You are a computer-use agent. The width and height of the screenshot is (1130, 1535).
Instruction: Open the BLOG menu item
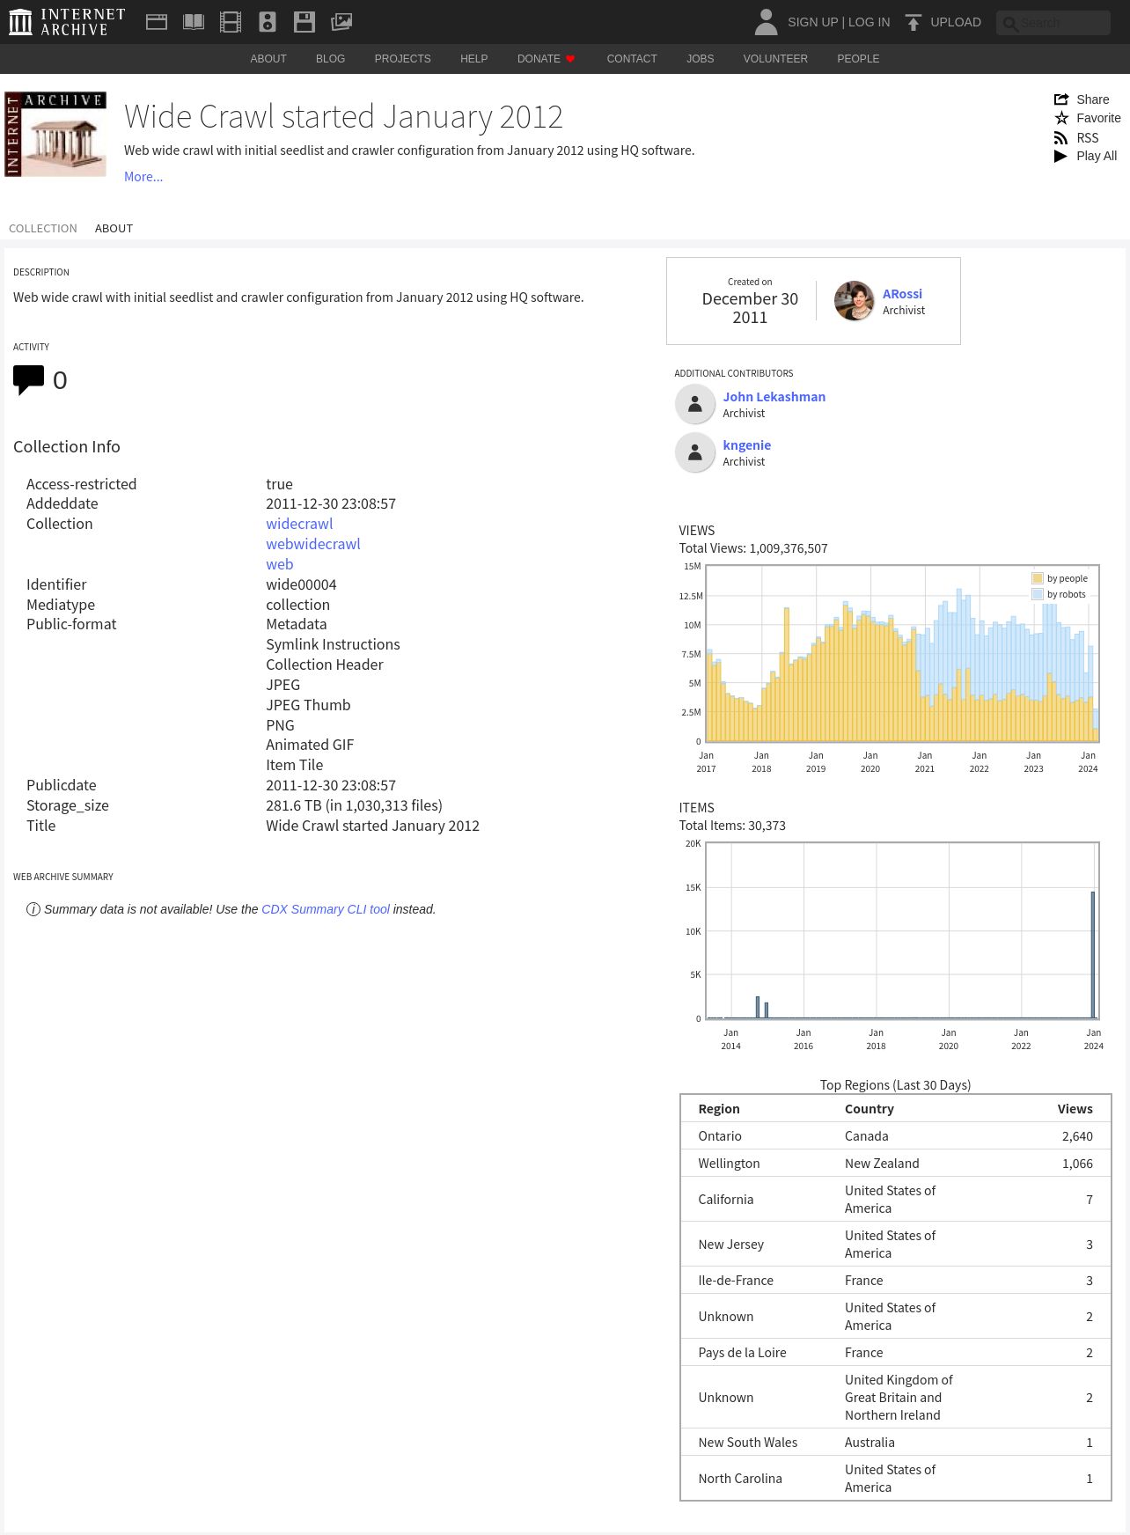tap(330, 59)
